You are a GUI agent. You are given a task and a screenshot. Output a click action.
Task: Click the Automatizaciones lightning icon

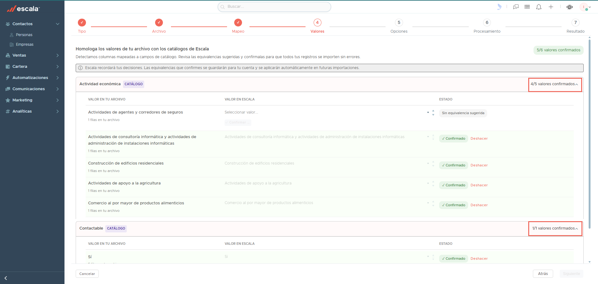pos(8,78)
